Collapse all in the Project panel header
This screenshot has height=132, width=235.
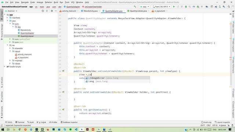click(47, 11)
